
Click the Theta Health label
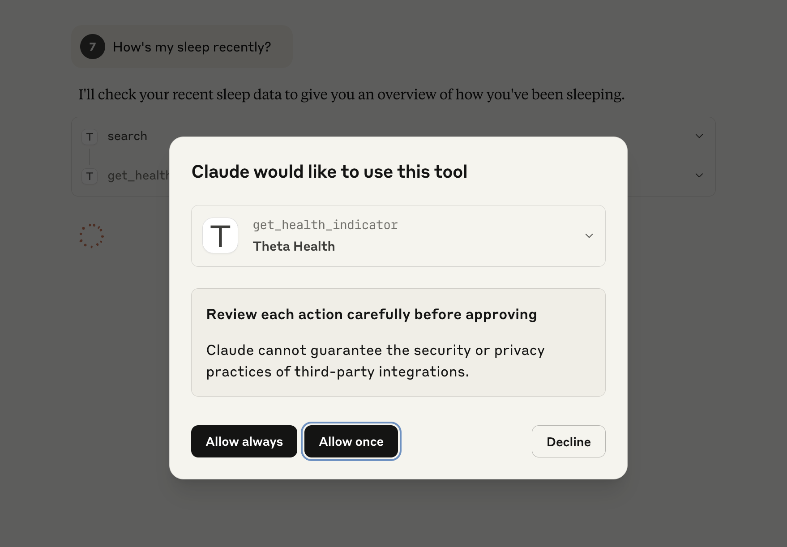[x=294, y=246]
